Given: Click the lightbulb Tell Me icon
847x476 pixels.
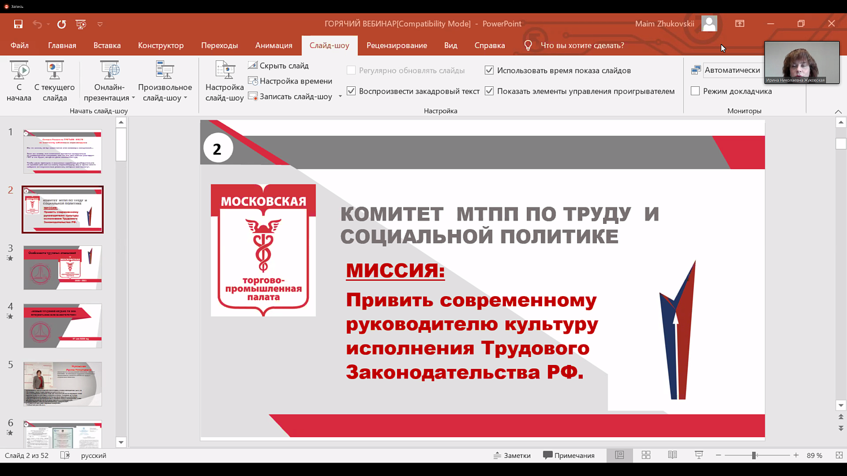Looking at the screenshot, I should (x=528, y=45).
